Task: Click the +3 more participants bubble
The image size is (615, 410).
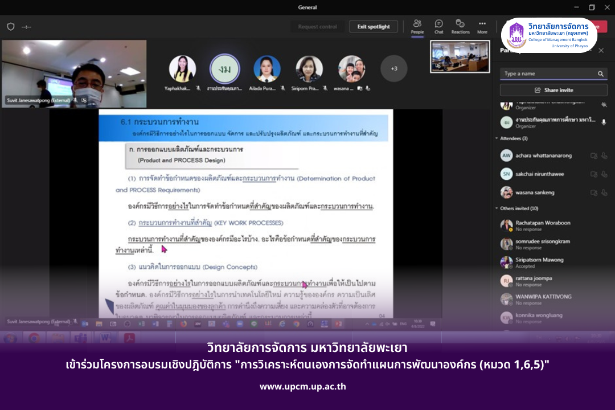Action: tap(394, 69)
